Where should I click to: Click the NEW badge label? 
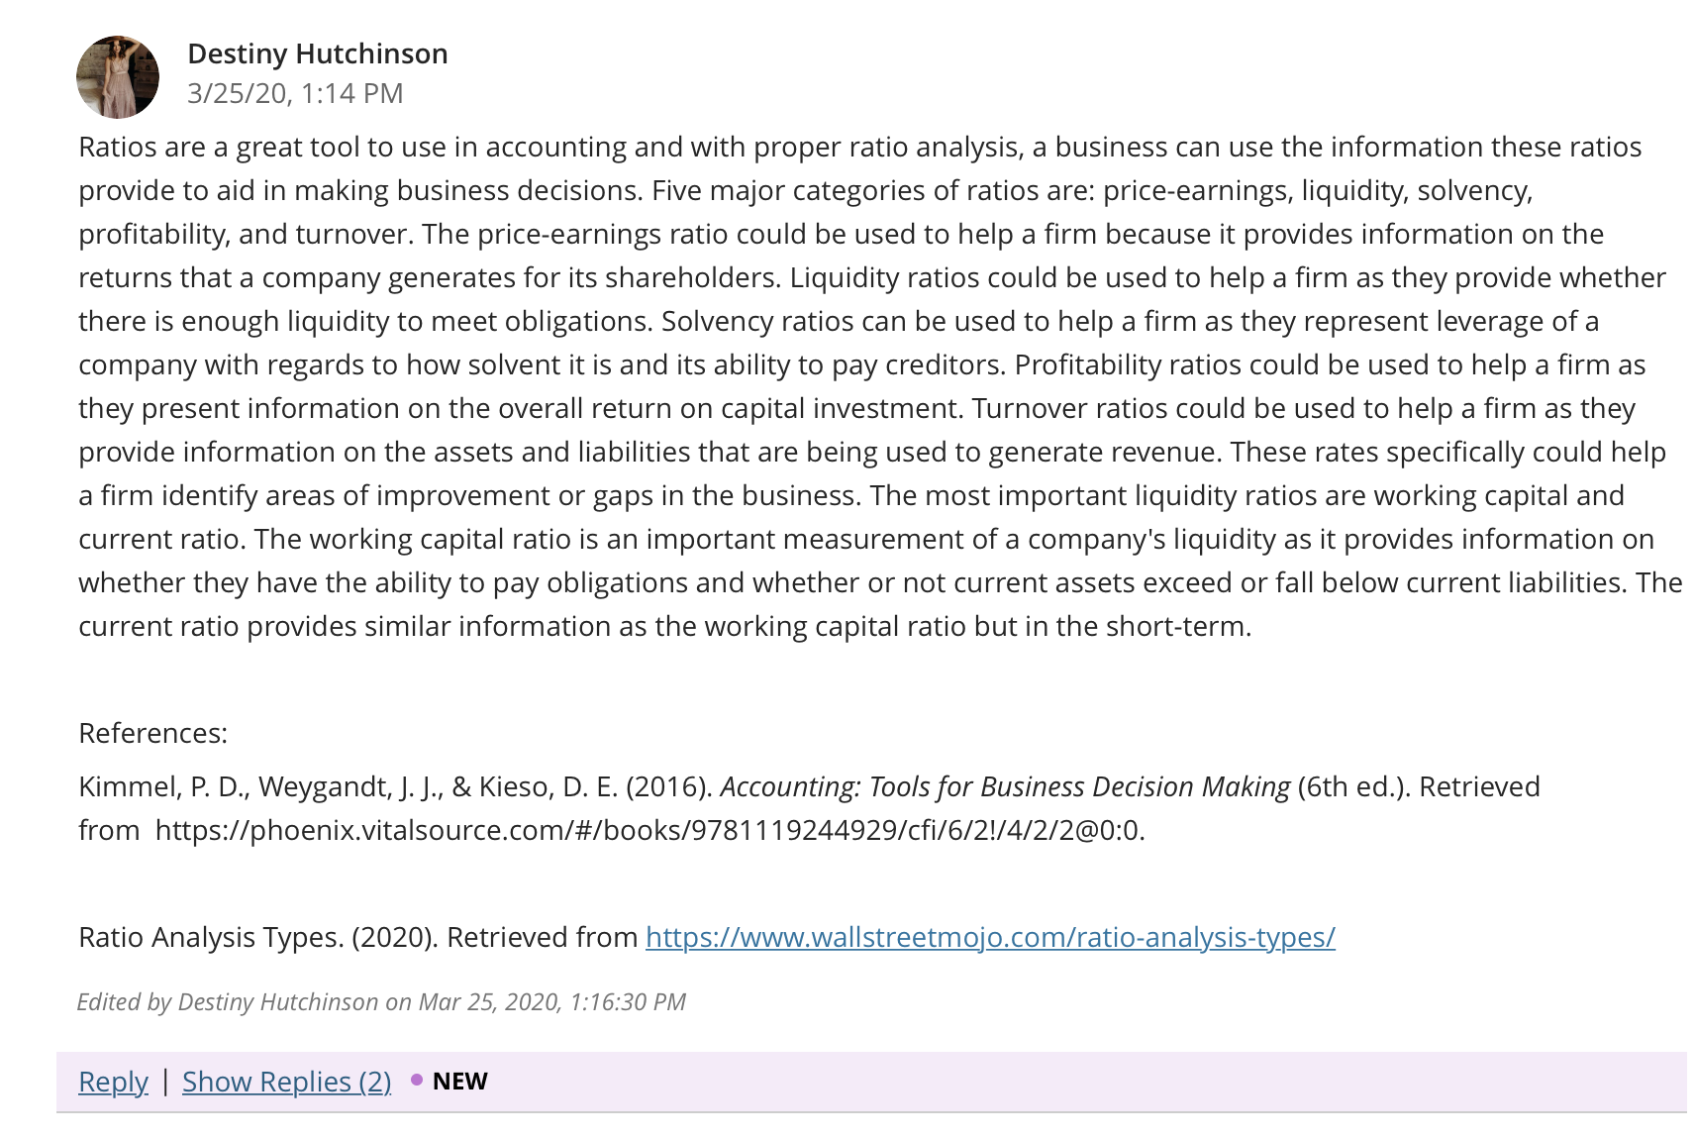(x=460, y=1081)
